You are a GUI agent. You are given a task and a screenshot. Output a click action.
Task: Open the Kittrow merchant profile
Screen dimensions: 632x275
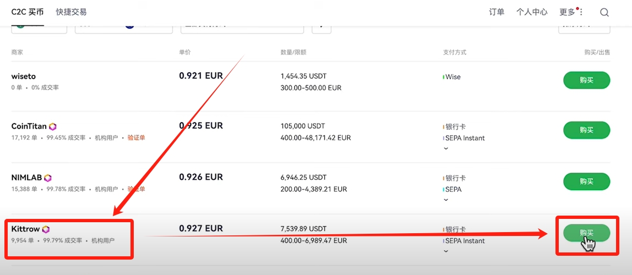click(x=26, y=229)
